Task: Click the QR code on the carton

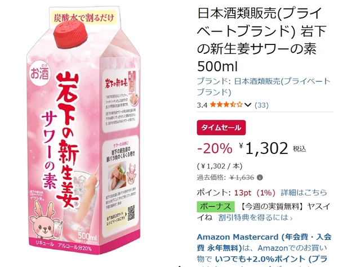Action: [x=131, y=213]
